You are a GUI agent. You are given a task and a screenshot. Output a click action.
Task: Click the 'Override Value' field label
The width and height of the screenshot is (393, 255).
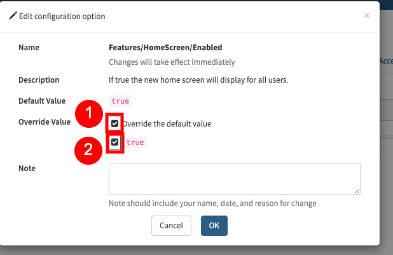(44, 122)
